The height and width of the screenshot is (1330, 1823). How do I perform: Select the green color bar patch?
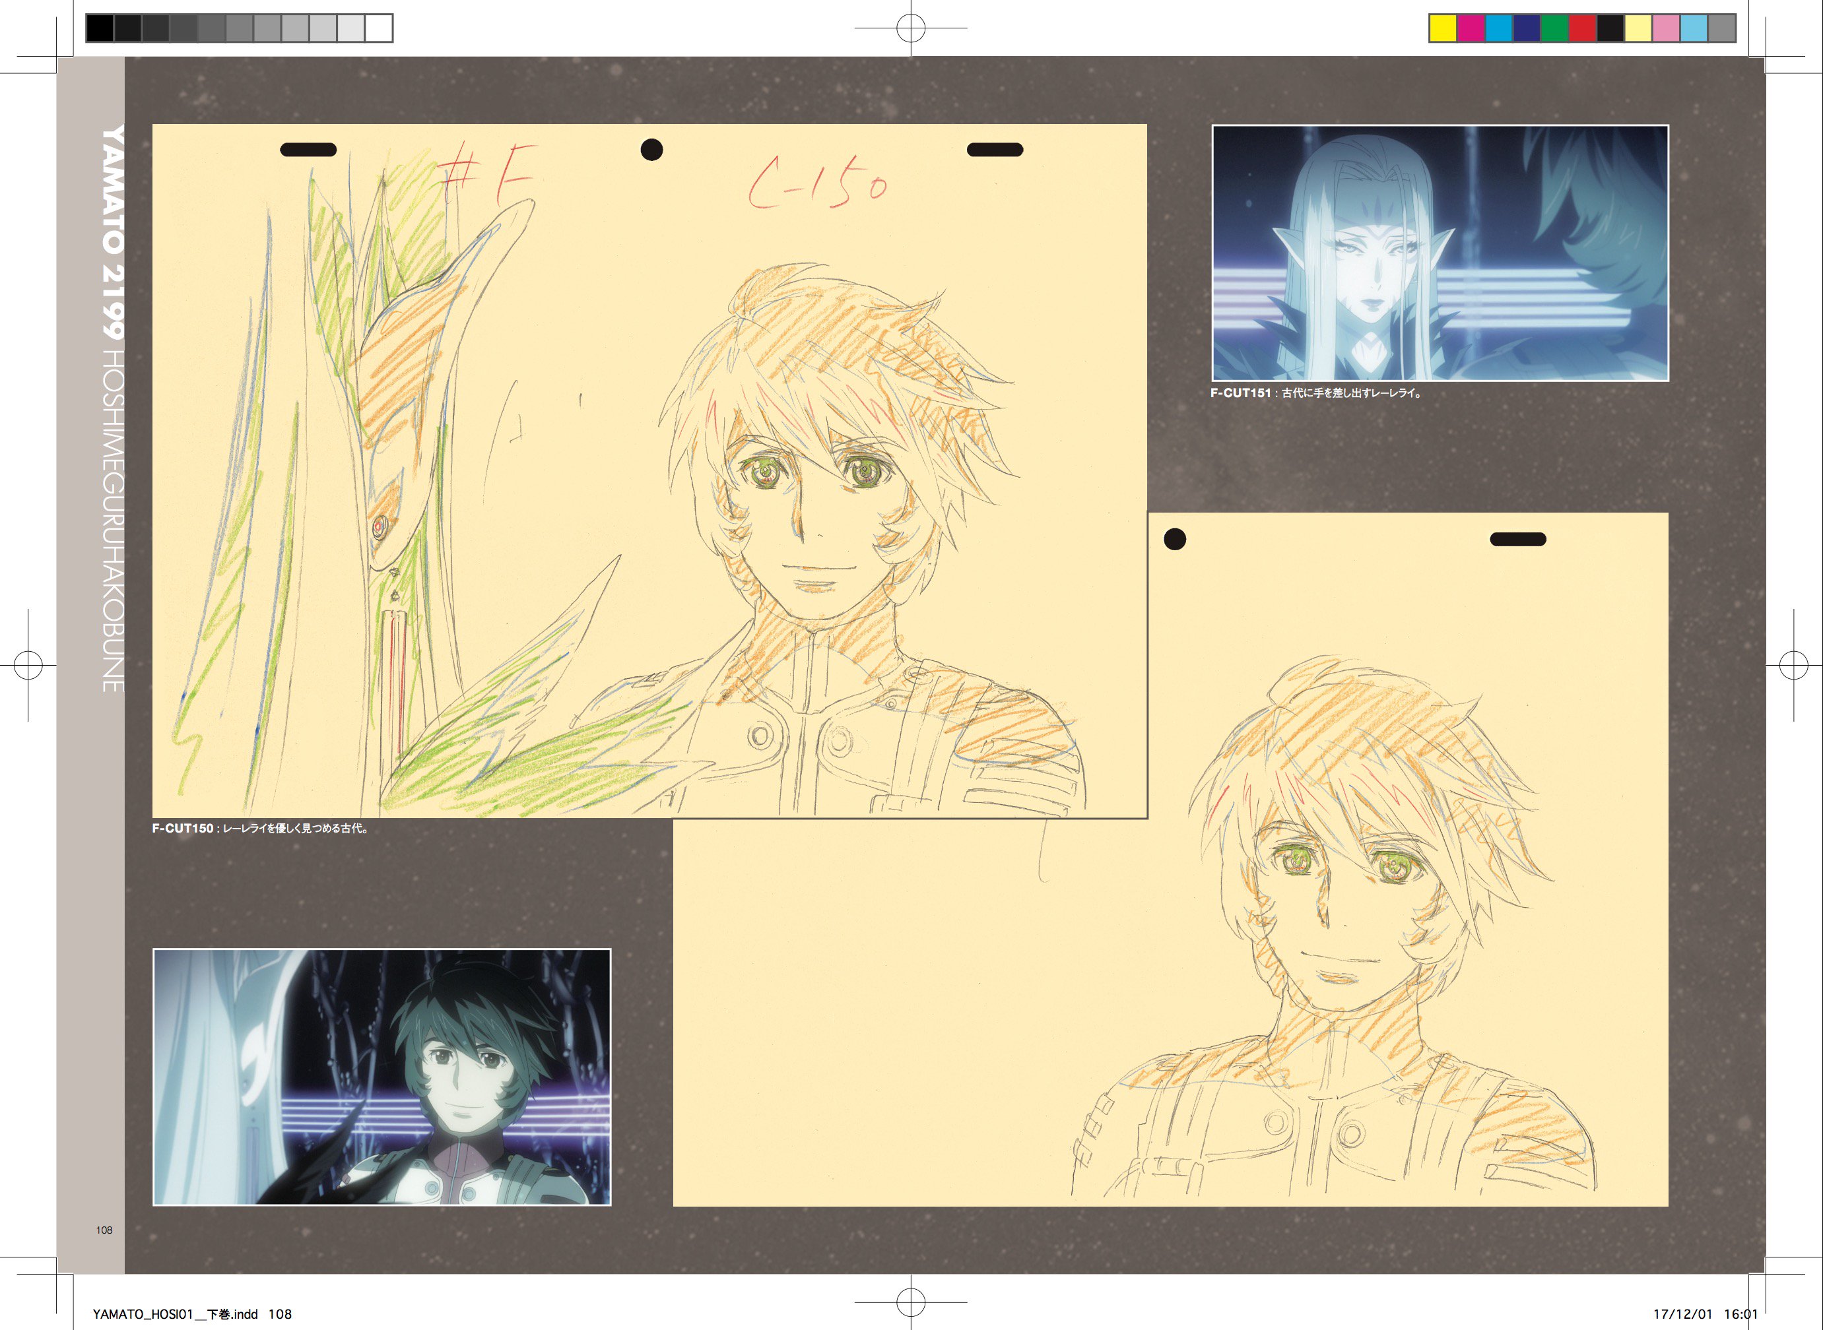(1554, 28)
